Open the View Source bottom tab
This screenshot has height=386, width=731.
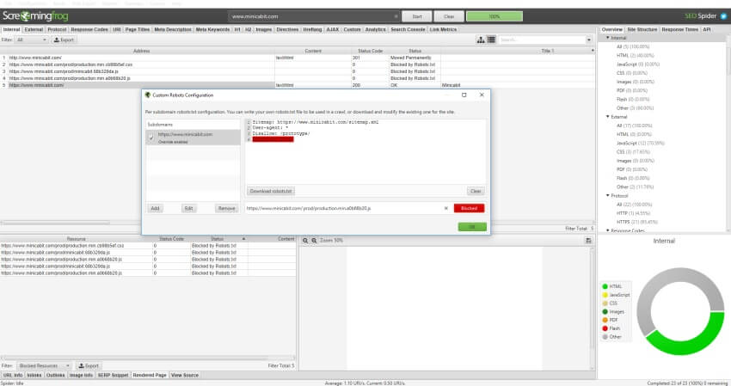point(185,376)
